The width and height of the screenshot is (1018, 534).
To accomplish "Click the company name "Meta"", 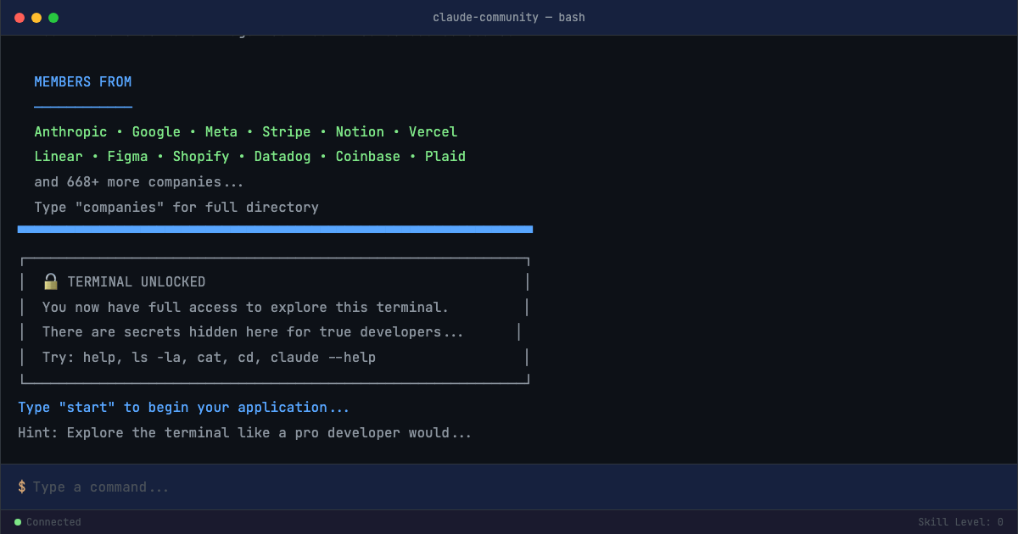I will coord(221,132).
